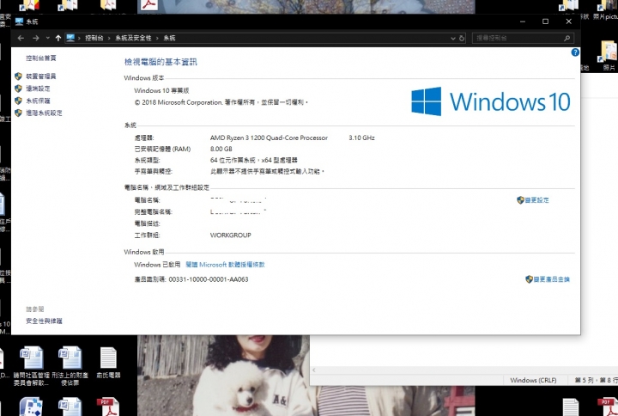Viewport: 618px width, 416px height.
Task: Select the product ID 00331-10000-00001-AA063 text
Action: pos(209,279)
